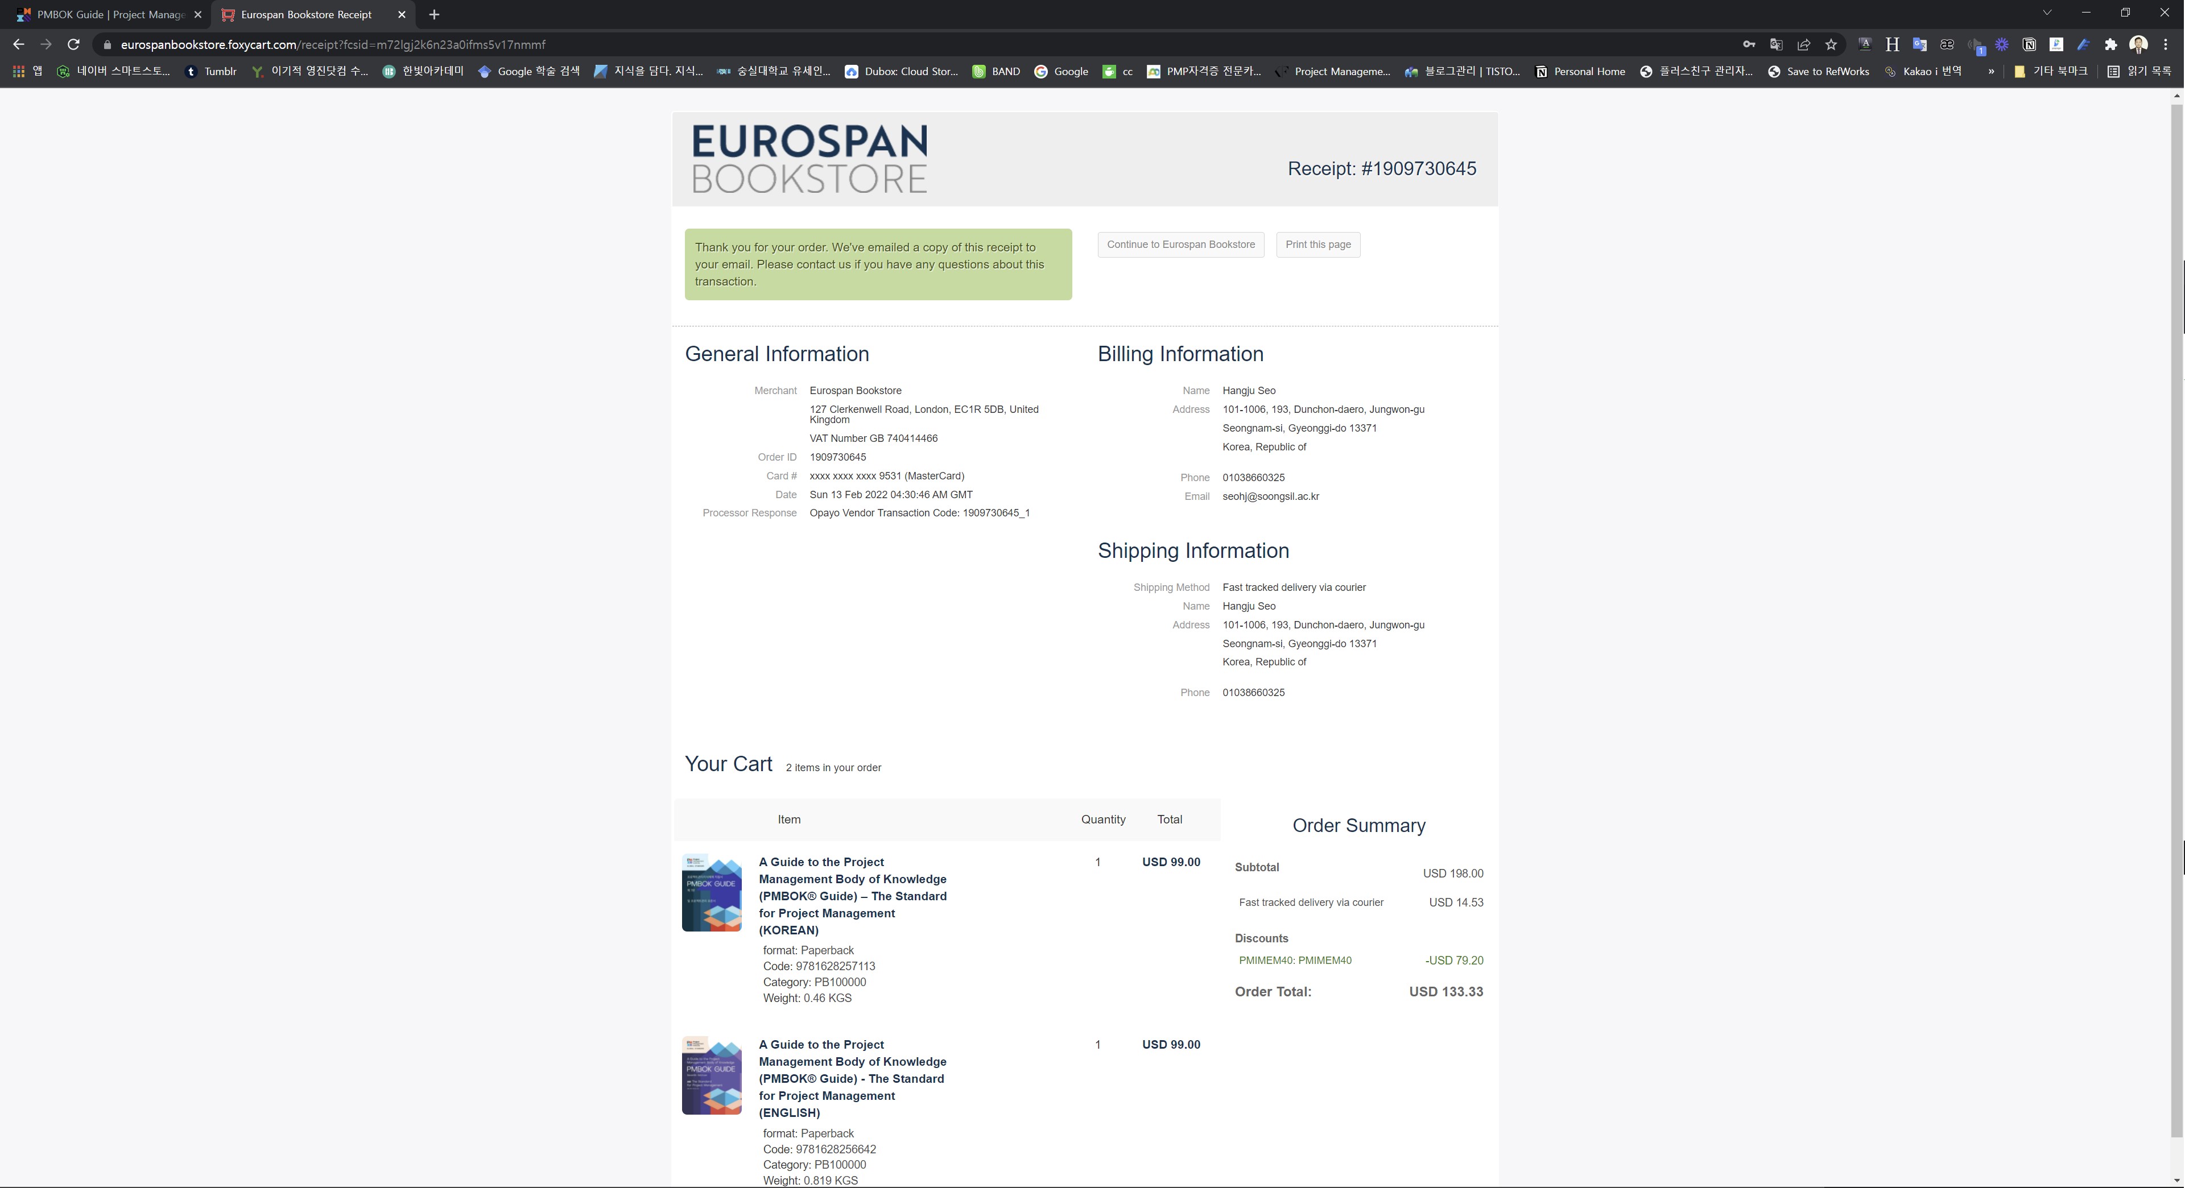The width and height of the screenshot is (2185, 1188).
Task: Click the Hypothesis H extension icon
Action: click(1891, 45)
